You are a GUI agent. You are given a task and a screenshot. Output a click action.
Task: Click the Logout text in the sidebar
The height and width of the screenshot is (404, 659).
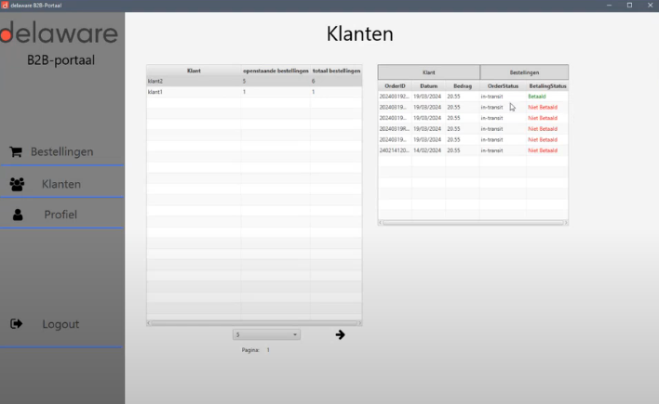coord(61,324)
